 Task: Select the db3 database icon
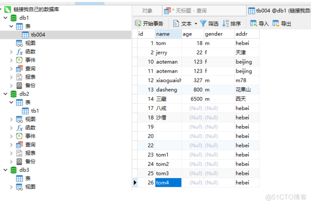[x=14, y=170]
